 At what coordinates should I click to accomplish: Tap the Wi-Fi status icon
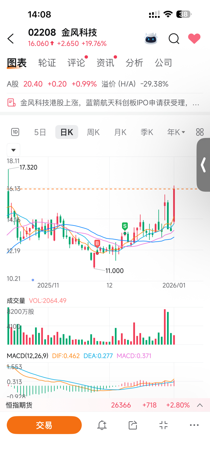(x=168, y=14)
